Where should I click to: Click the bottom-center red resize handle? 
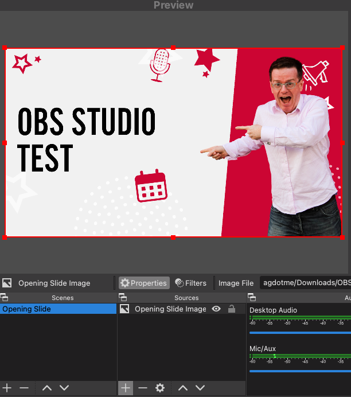173,238
